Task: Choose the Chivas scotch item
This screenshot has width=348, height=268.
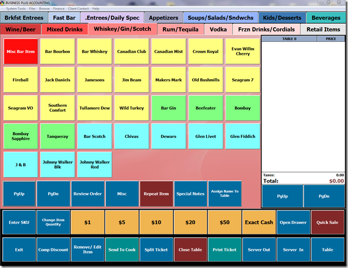Action: pyautogui.click(x=132, y=136)
